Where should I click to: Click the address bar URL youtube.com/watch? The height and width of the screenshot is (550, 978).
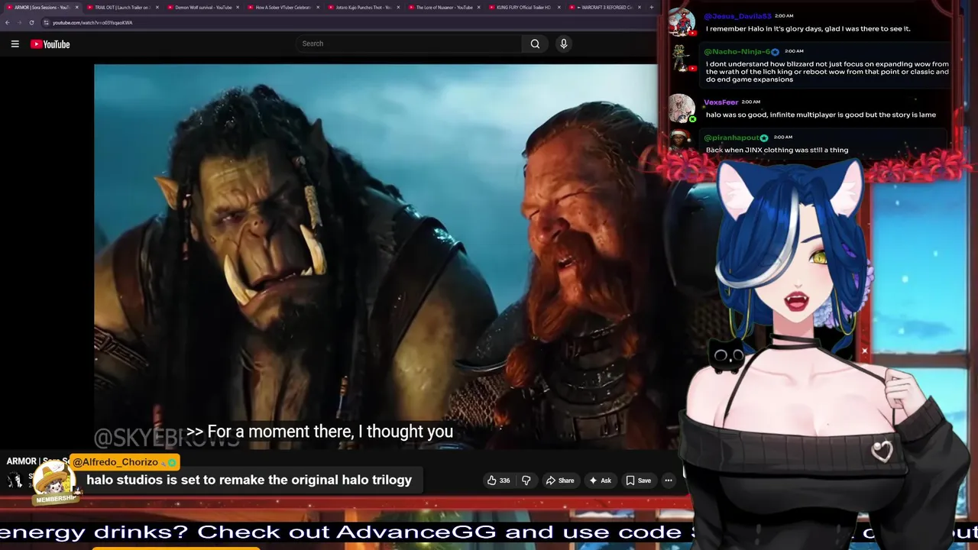(x=92, y=22)
